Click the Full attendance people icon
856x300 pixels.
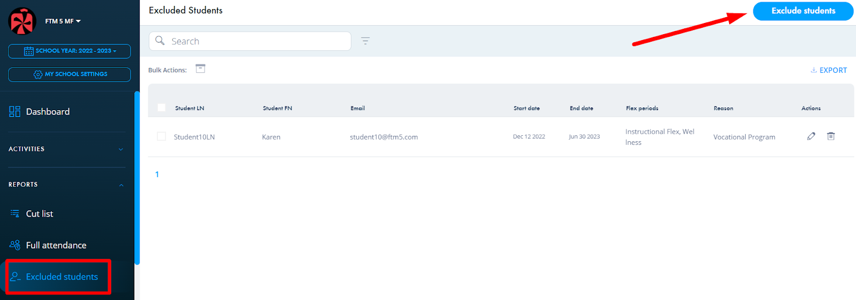(15, 245)
